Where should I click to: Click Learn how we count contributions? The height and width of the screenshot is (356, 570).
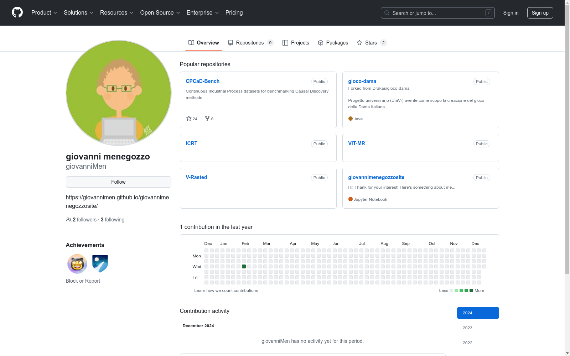(x=226, y=290)
